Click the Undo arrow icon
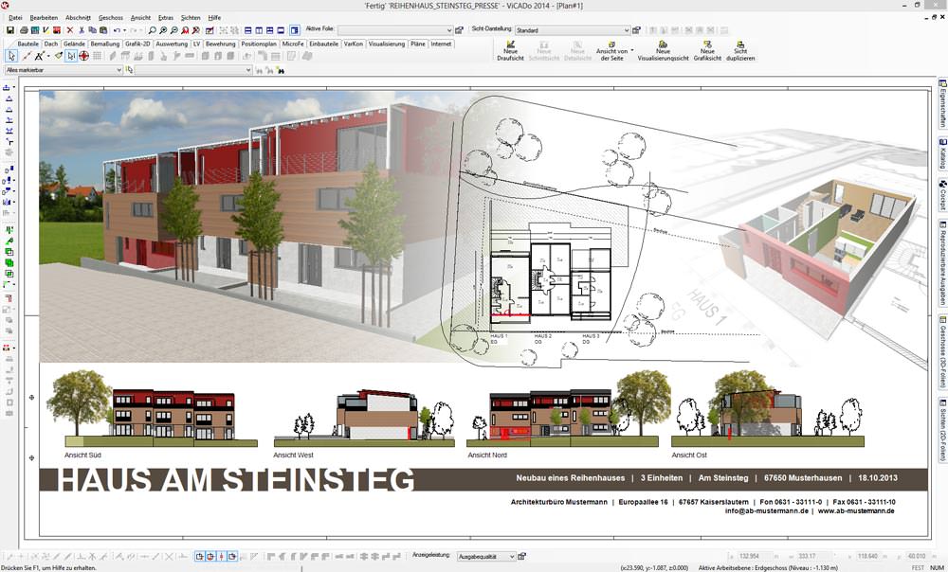Viewport: 948px width, 572px height. pos(117,30)
